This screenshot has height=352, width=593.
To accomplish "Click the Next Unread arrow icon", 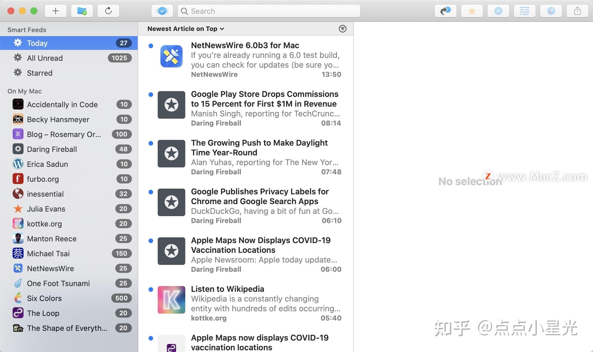I will 445,11.
